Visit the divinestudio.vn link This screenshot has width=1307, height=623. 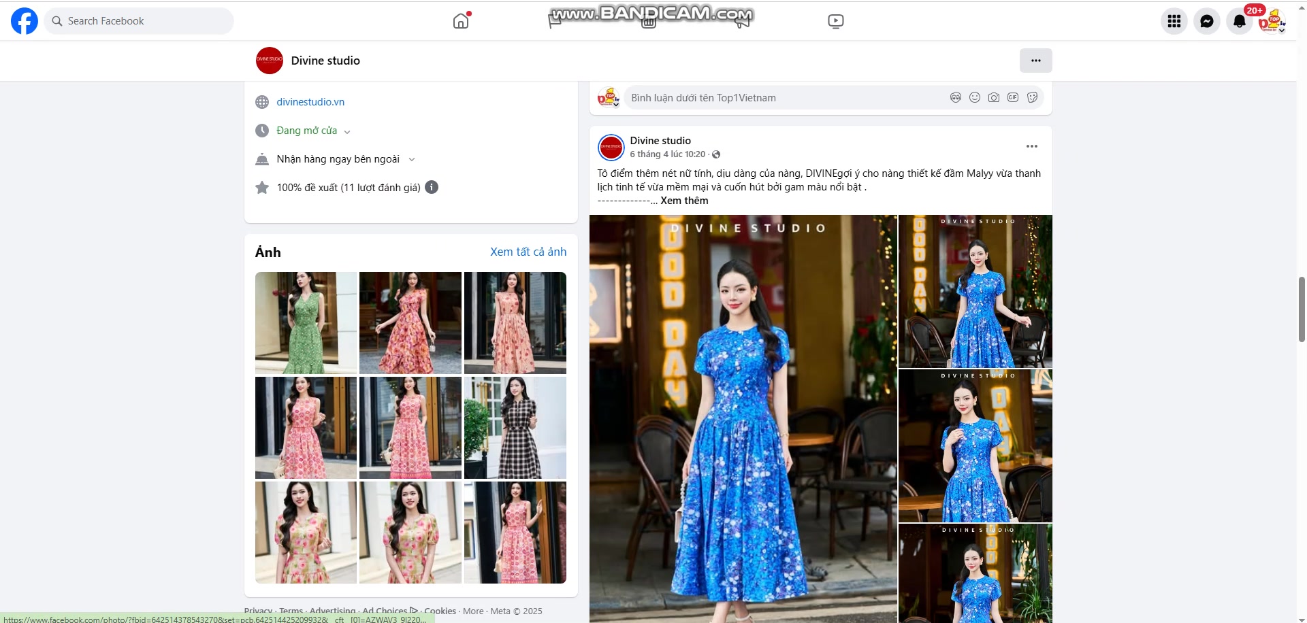click(310, 101)
